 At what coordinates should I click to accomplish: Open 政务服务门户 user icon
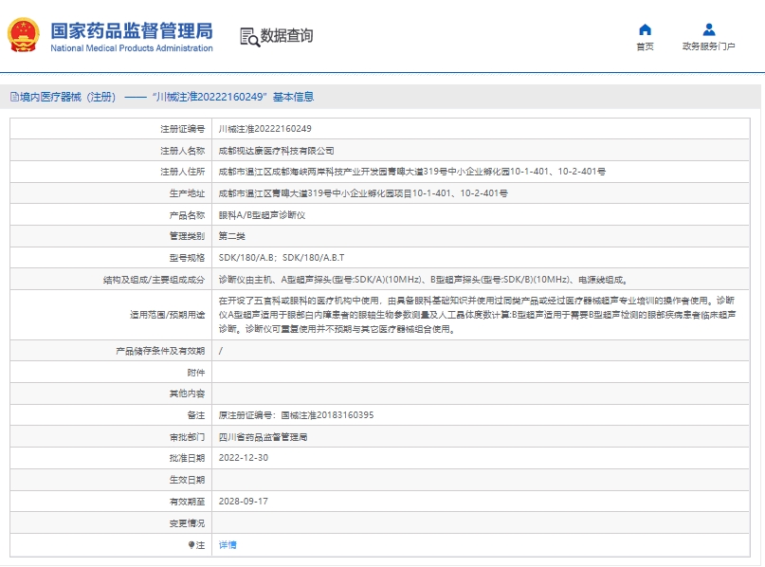point(709,29)
